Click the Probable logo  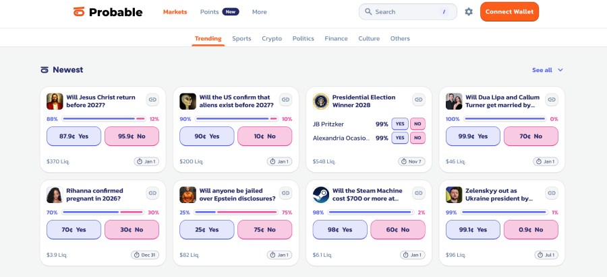pos(108,12)
